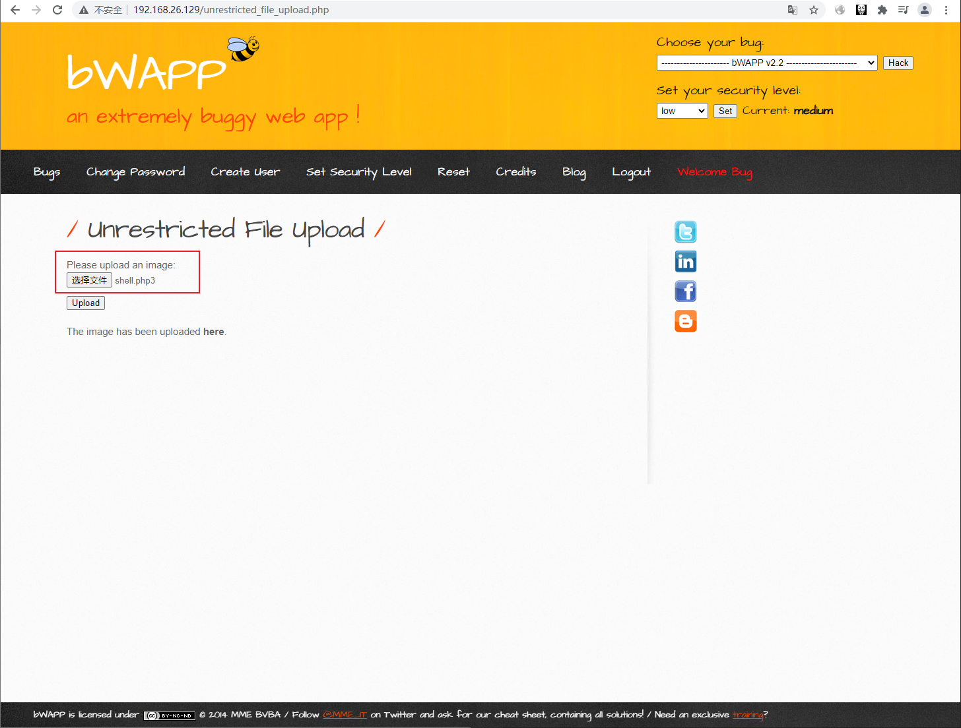Click the 'Choose your bug:' label
Image resolution: width=961 pixels, height=728 pixels.
[x=710, y=43]
